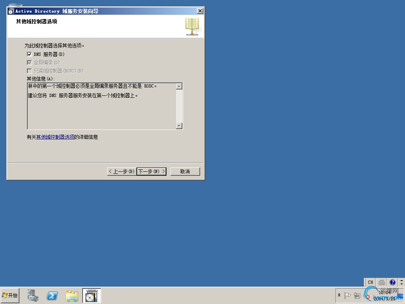
Task: Click the disabled 全局编录 checkbox
Action: pos(29,62)
